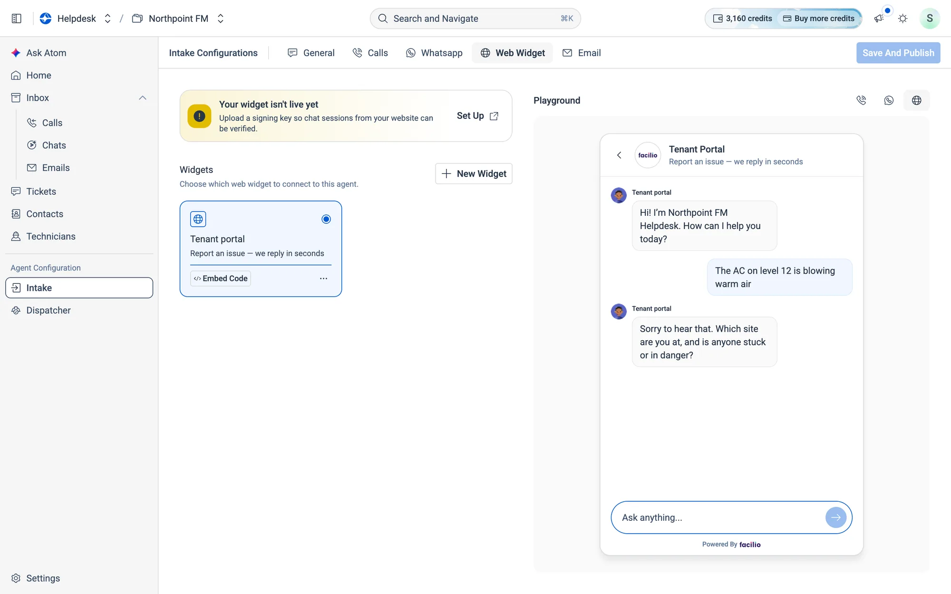
Task: Open the Helpdesk workspace switcher chevrons
Action: [x=107, y=19]
